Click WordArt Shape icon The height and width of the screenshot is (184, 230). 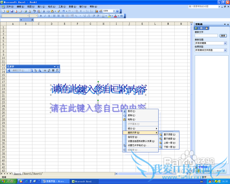(40, 70)
